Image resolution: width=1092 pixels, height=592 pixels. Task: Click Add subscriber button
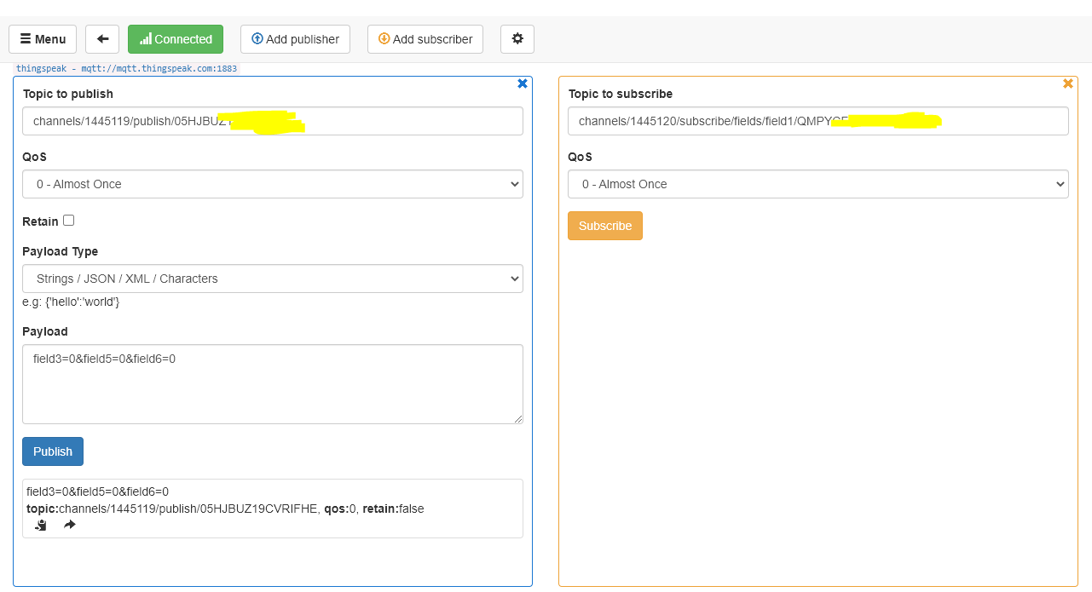tap(425, 39)
